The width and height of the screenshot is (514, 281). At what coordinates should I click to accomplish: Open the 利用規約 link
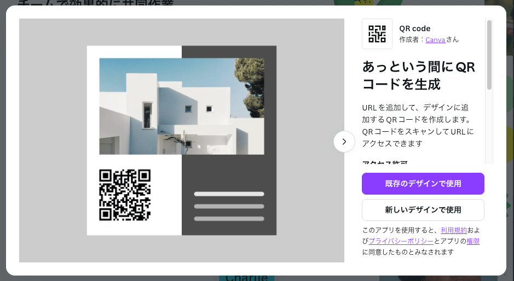(x=454, y=230)
